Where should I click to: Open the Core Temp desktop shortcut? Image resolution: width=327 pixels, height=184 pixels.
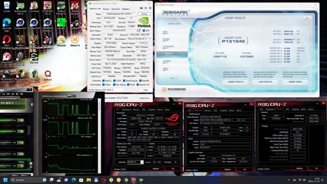[34, 7]
